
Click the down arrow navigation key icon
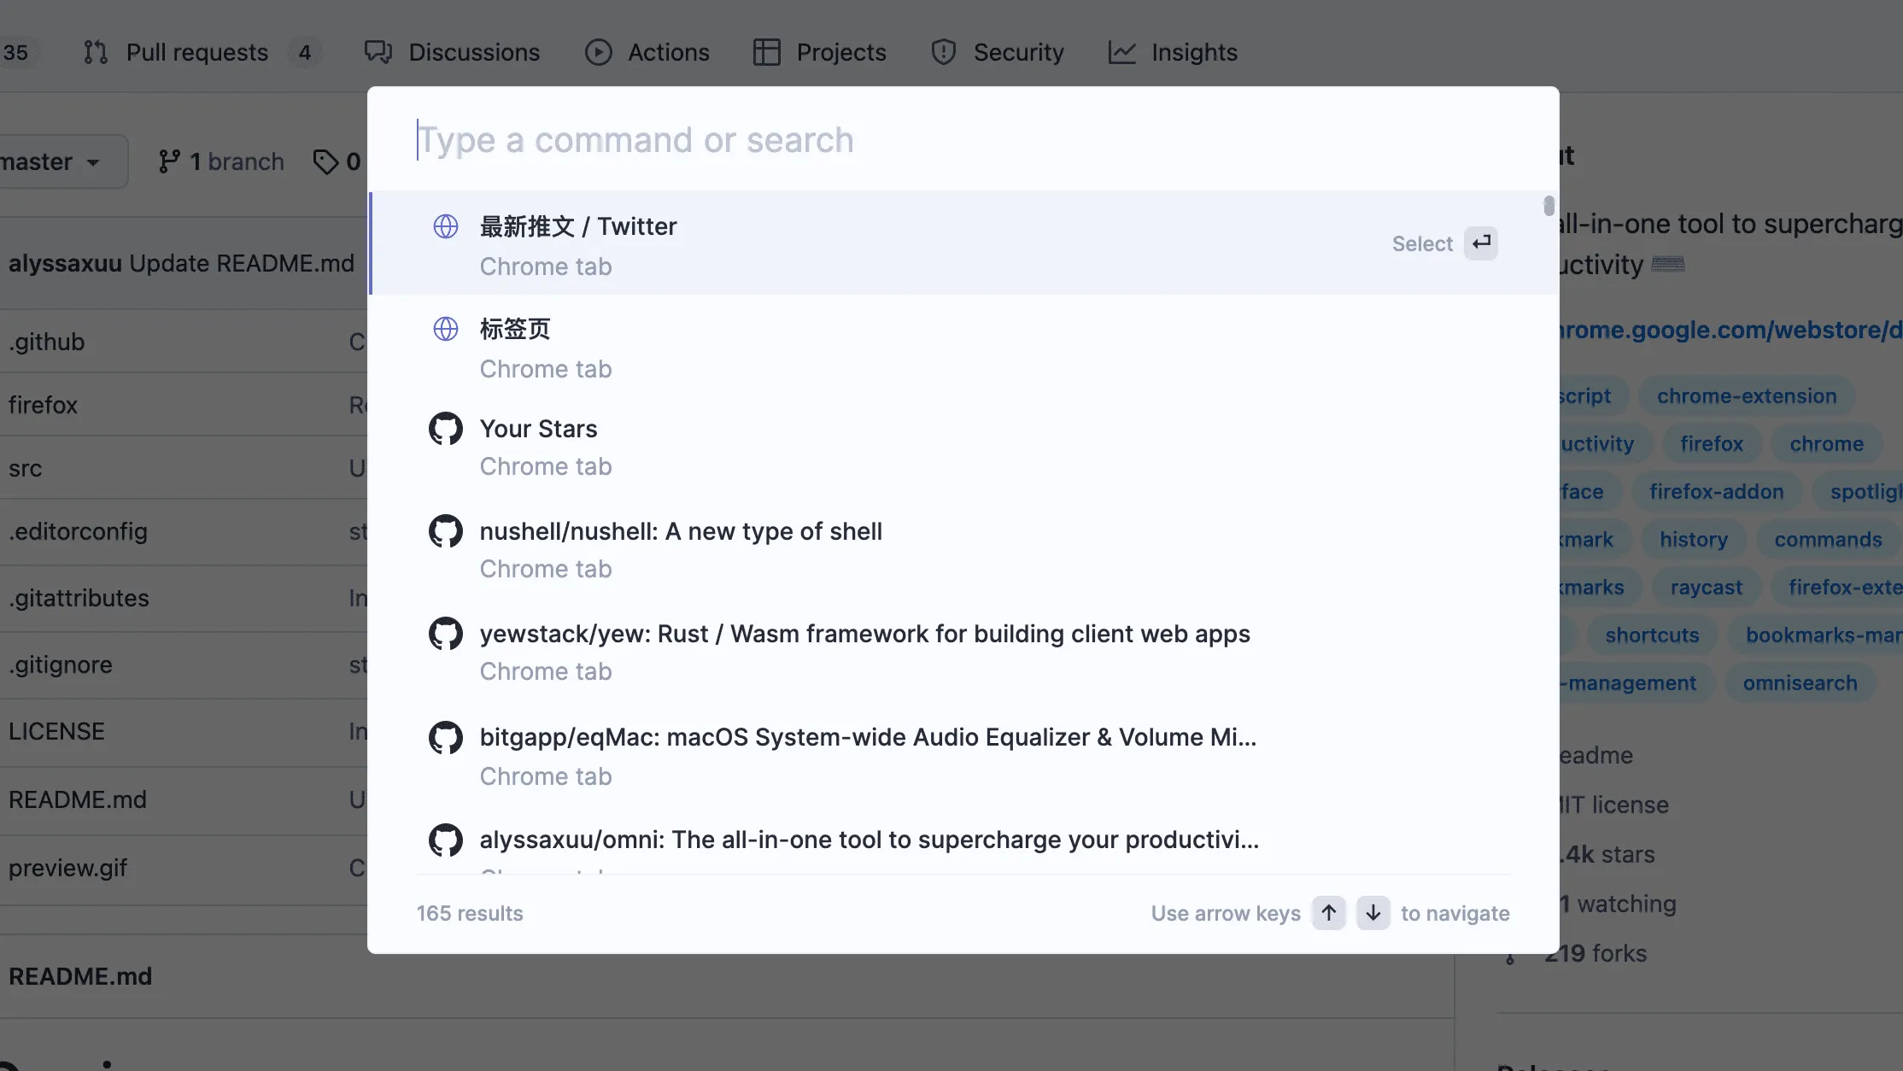[x=1373, y=913]
